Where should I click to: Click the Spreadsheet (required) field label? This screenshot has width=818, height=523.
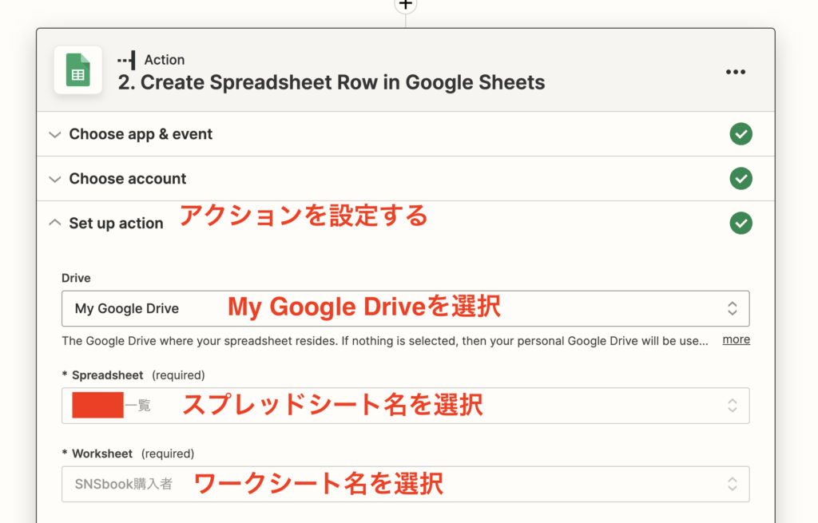click(133, 375)
